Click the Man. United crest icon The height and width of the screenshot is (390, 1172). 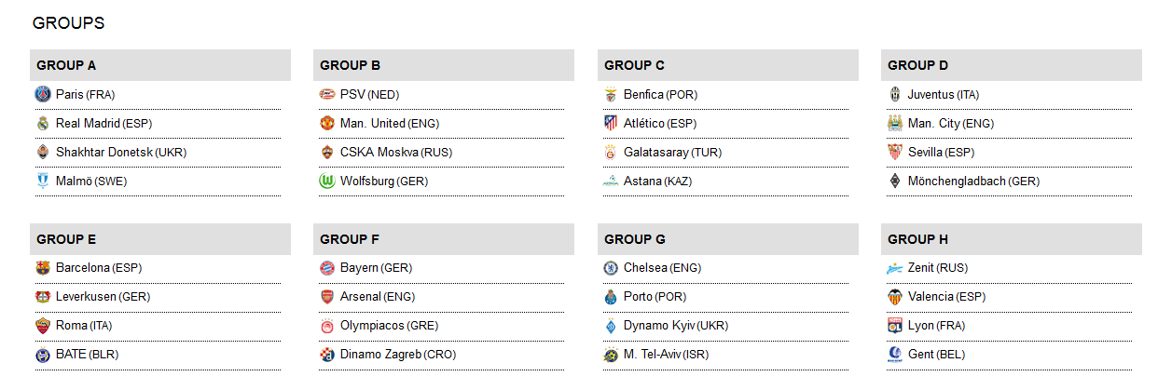(x=326, y=123)
